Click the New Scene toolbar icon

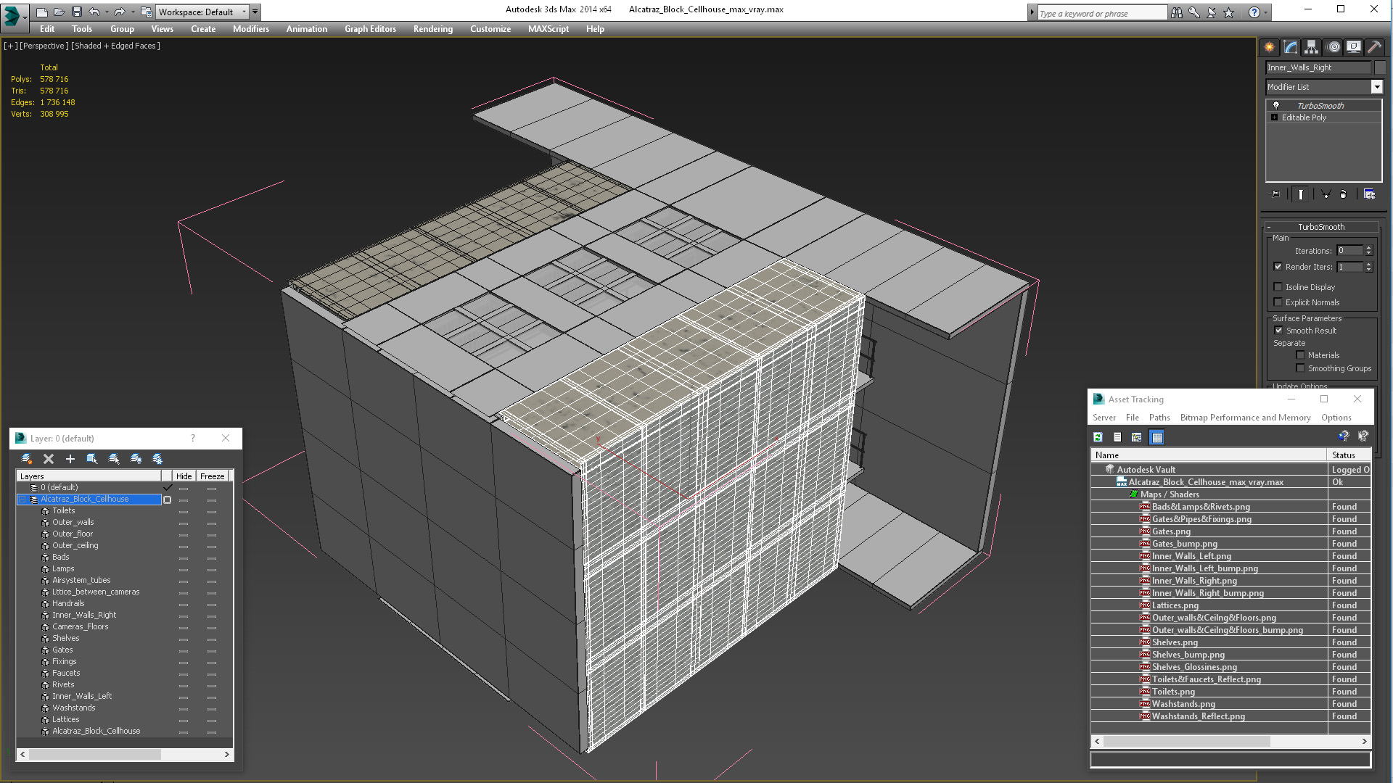coord(42,12)
